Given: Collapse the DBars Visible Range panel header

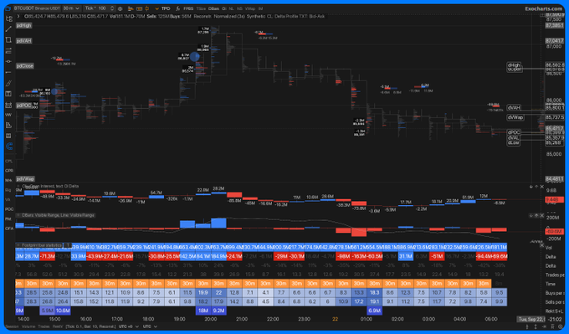Looking at the screenshot, I should tap(18, 215).
